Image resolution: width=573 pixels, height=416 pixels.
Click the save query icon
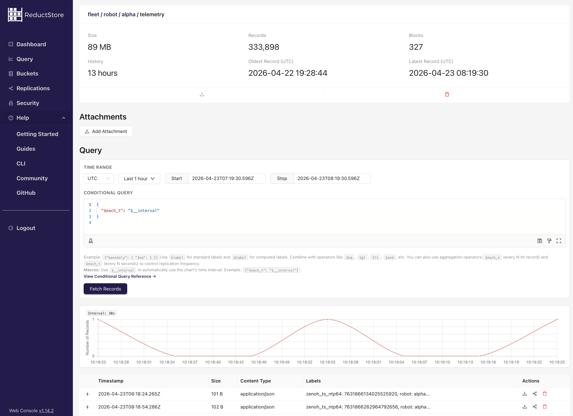coord(540,241)
